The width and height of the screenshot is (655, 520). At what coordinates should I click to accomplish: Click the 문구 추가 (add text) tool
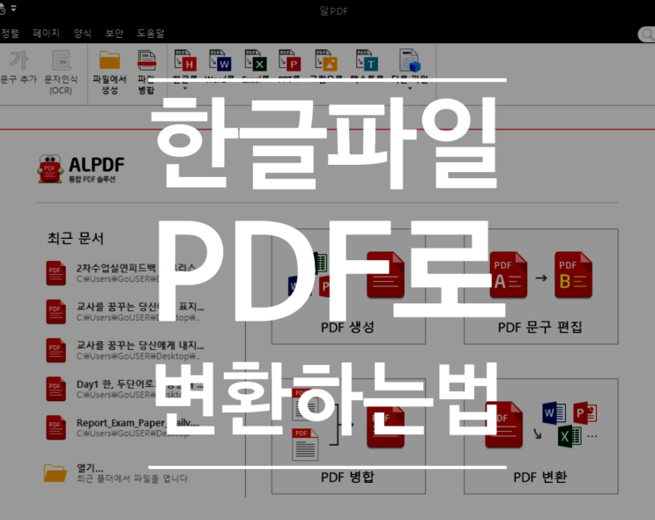point(19,67)
